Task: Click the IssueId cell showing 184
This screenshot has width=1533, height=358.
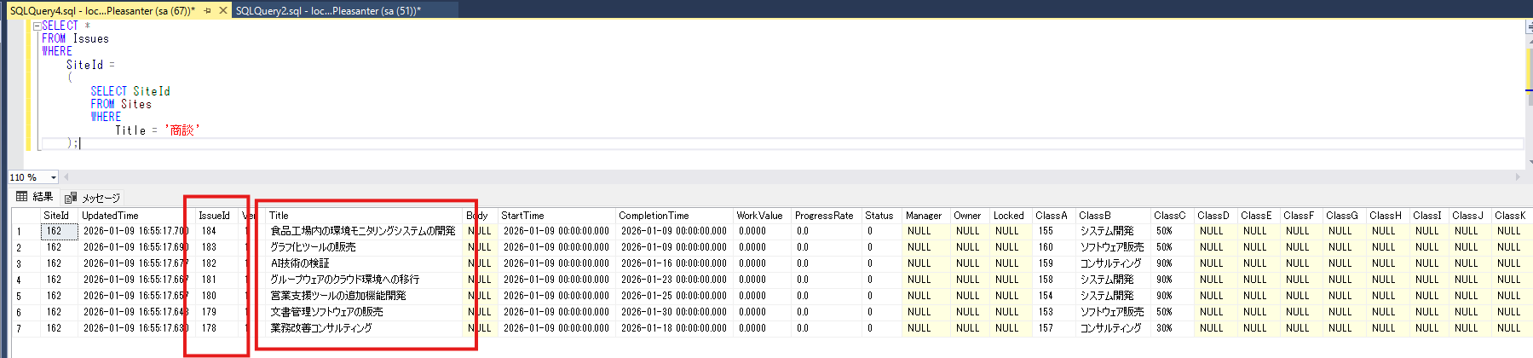Action: click(x=209, y=231)
